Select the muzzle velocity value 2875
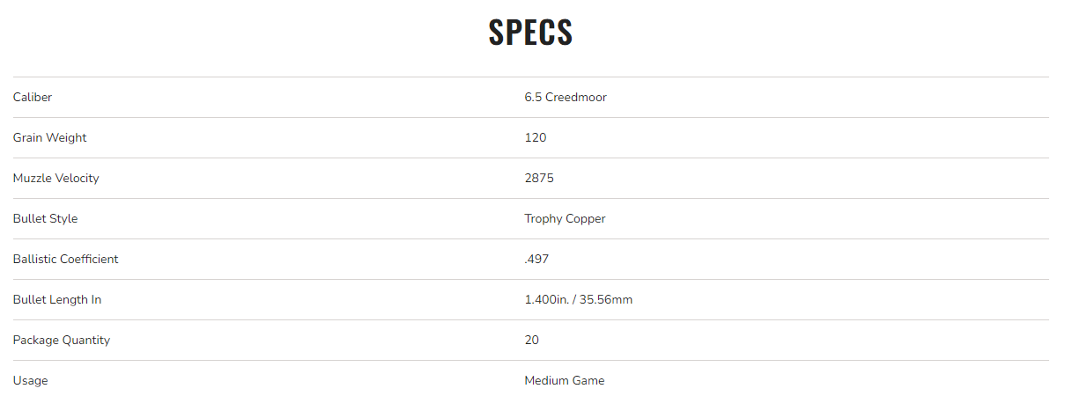Image resolution: width=1065 pixels, height=396 pixels. pos(539,179)
